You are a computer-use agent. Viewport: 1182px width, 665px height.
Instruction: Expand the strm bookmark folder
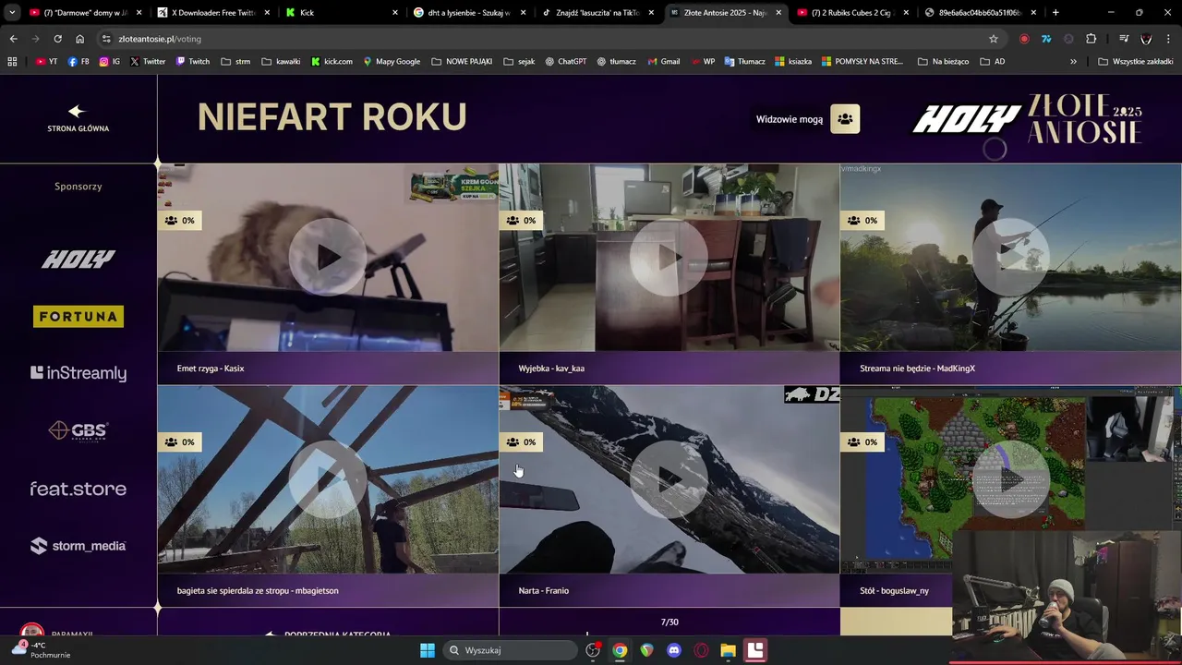point(235,62)
